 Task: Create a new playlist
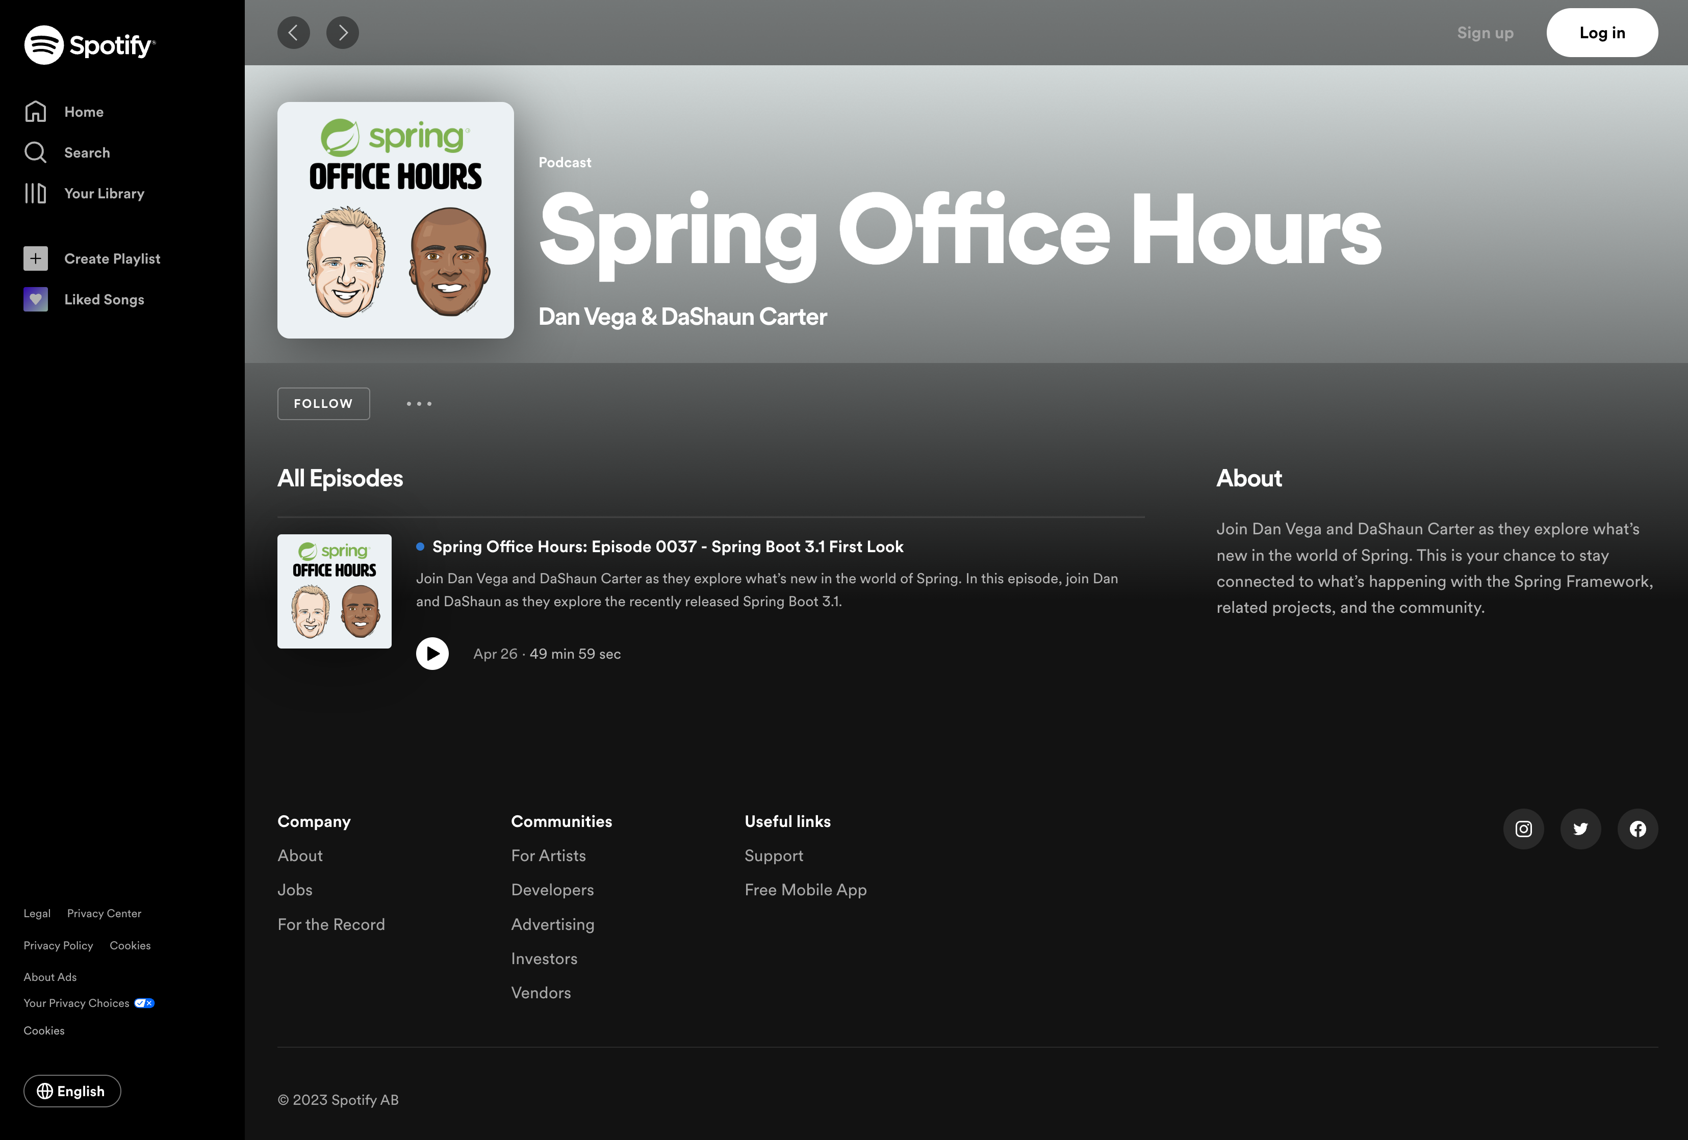pos(112,258)
